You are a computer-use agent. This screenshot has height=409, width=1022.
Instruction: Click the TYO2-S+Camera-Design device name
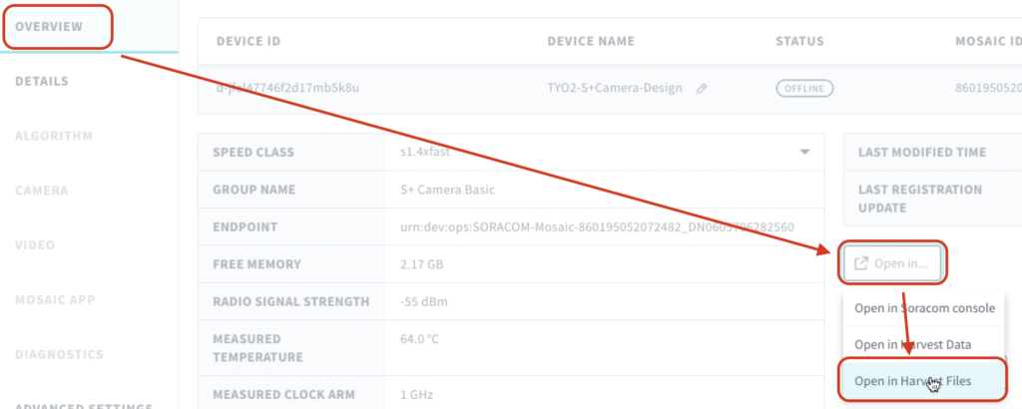pyautogui.click(x=615, y=88)
